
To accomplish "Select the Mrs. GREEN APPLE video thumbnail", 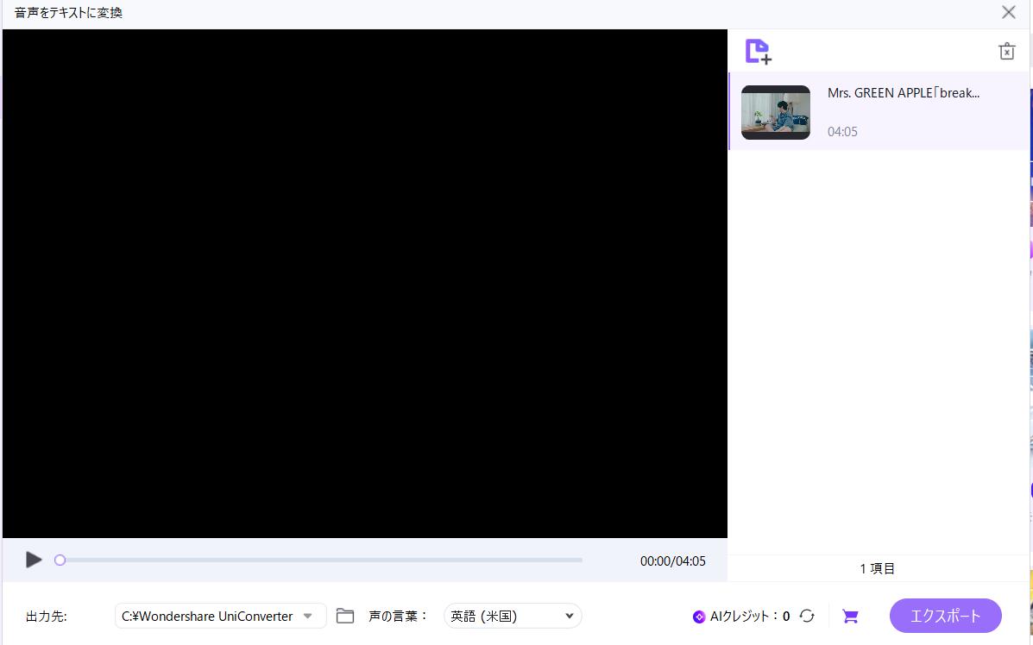I will click(775, 112).
